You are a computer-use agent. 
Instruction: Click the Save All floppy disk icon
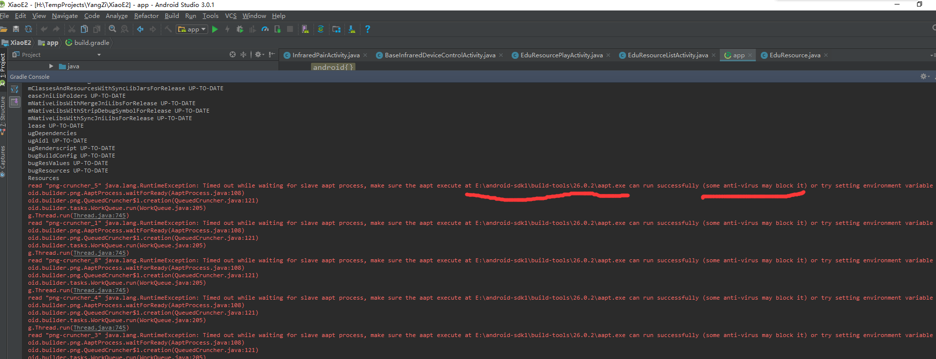tap(16, 29)
